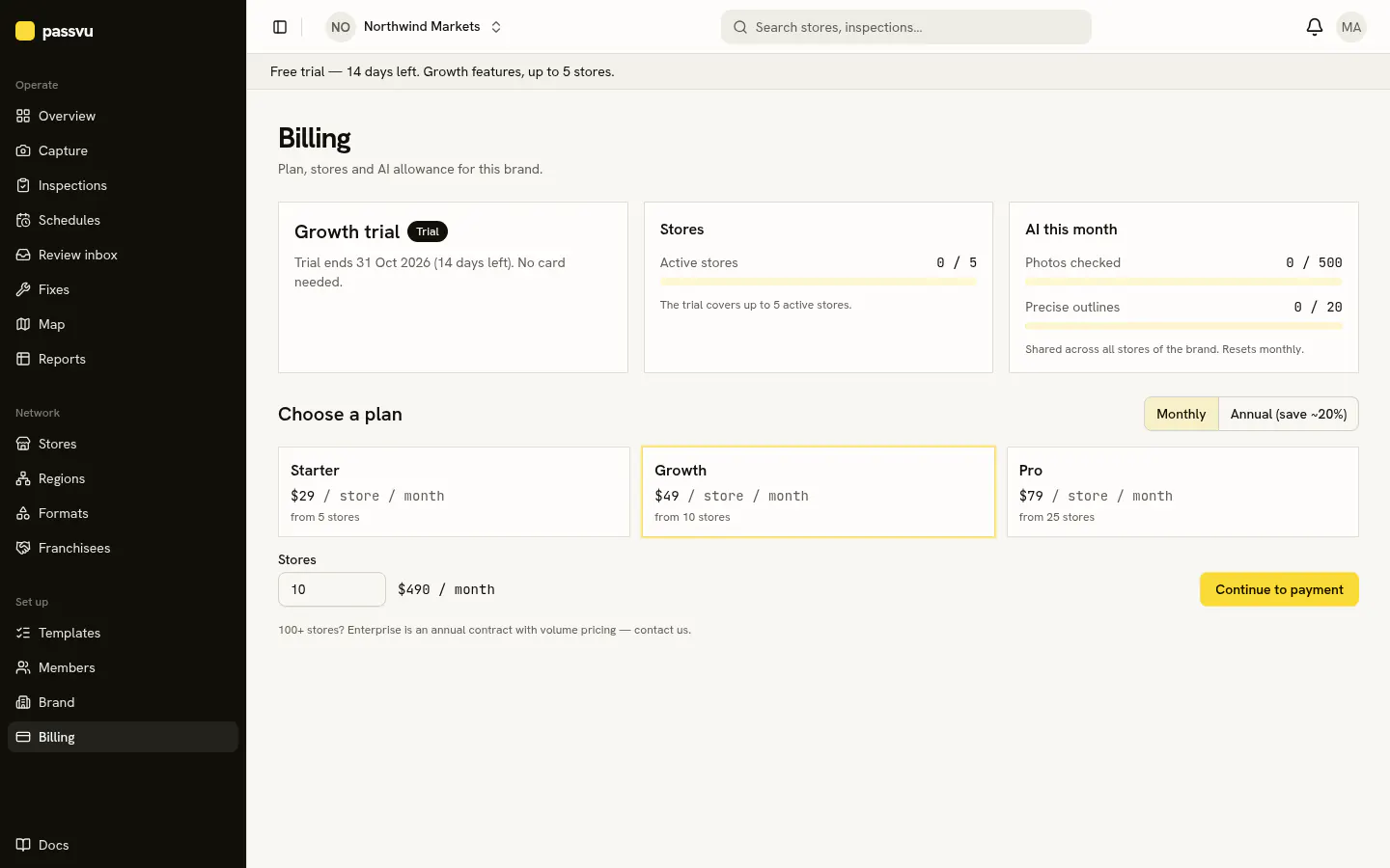The height and width of the screenshot is (868, 1390).
Task: Click Continue to payment
Action: coord(1279,589)
